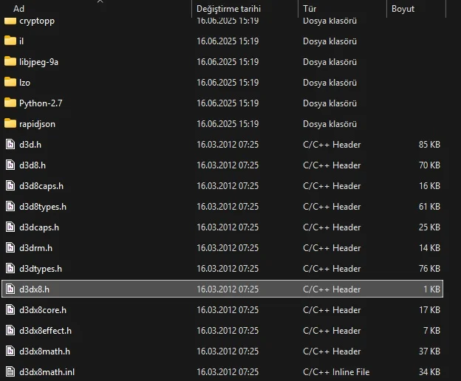Sort by the Tür column header
Screen dimensions: 461x381
(310, 9)
